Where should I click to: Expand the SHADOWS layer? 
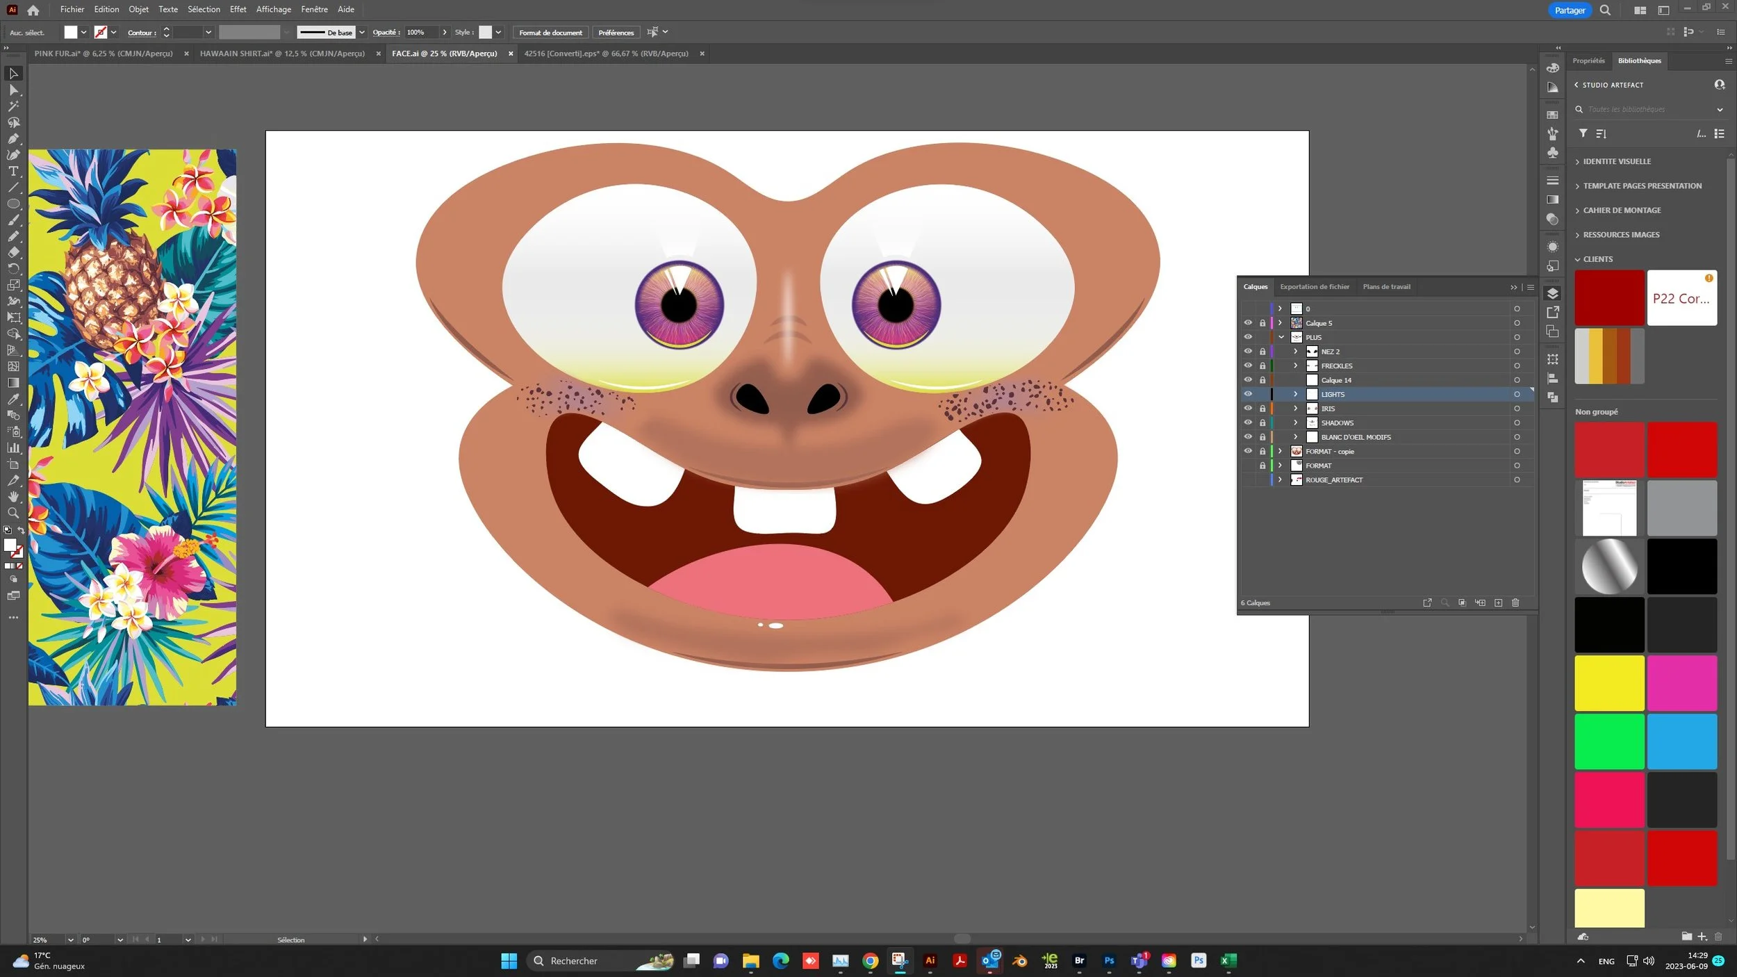tap(1295, 422)
